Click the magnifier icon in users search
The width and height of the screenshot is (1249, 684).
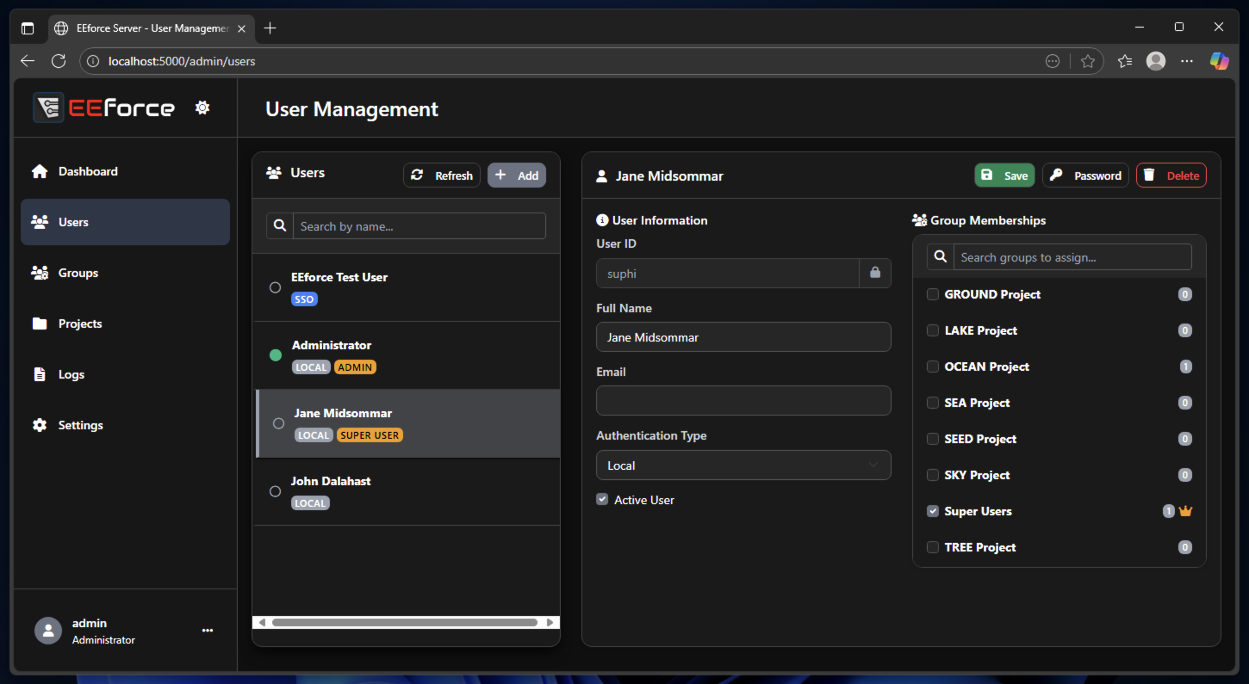pos(280,226)
